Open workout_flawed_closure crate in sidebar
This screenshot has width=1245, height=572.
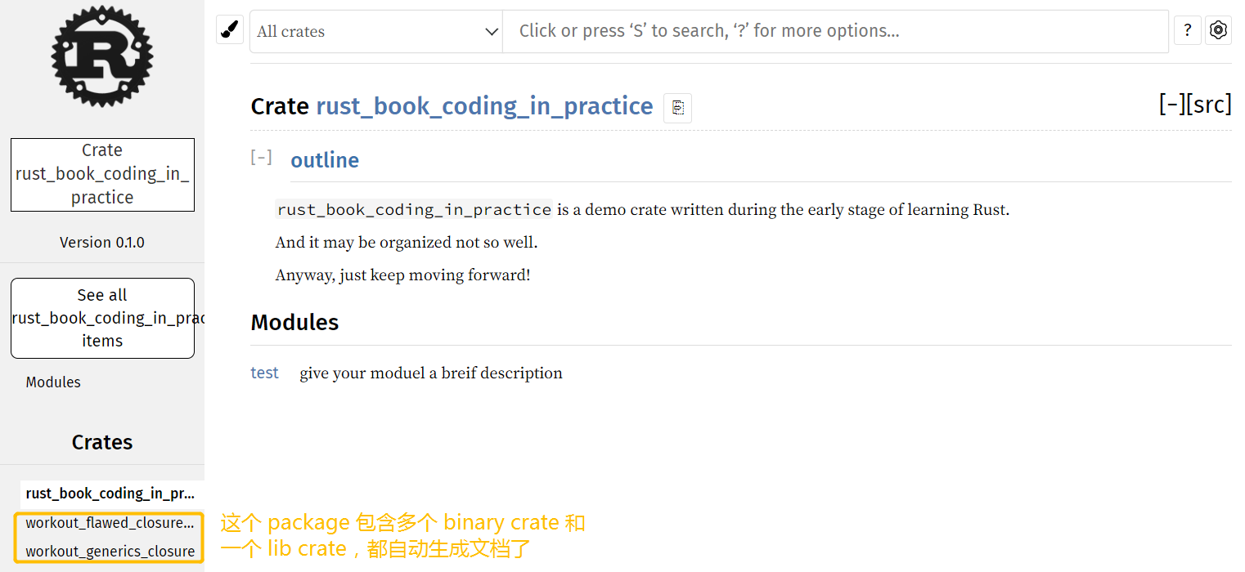(110, 523)
